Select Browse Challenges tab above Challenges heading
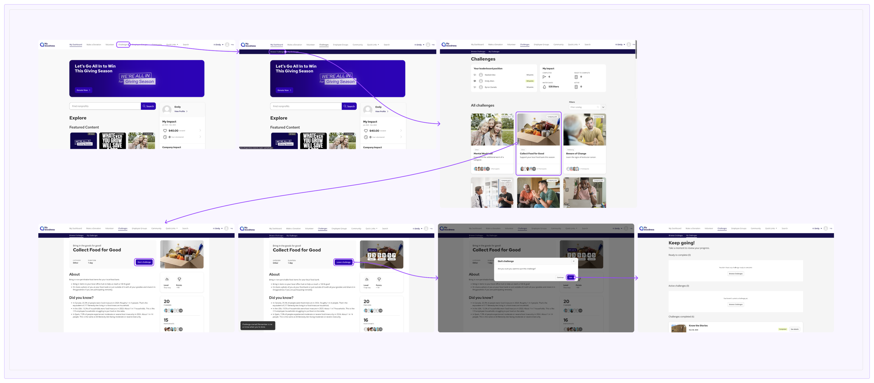Viewport: 874px width, 383px height. (x=478, y=52)
